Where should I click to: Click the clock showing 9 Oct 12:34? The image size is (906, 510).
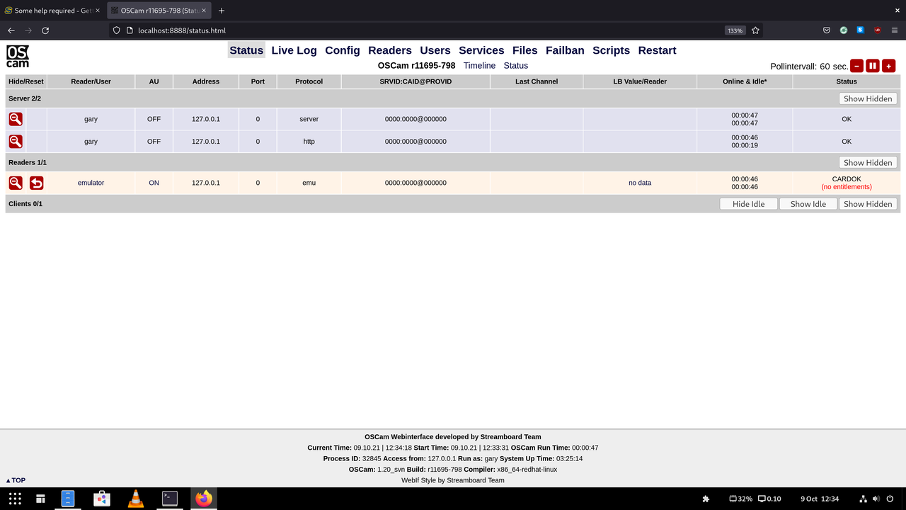(x=820, y=499)
